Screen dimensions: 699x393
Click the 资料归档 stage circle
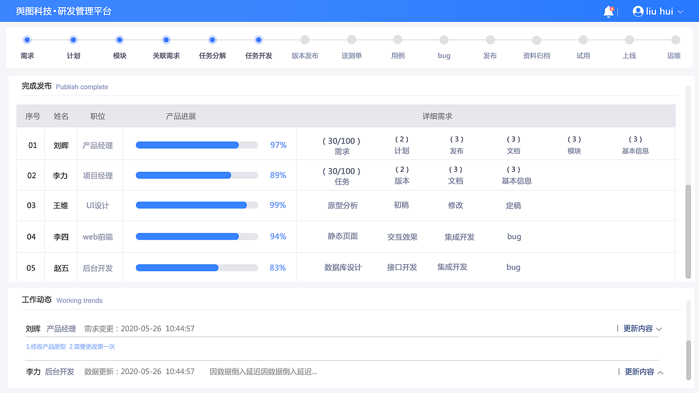tap(537, 40)
